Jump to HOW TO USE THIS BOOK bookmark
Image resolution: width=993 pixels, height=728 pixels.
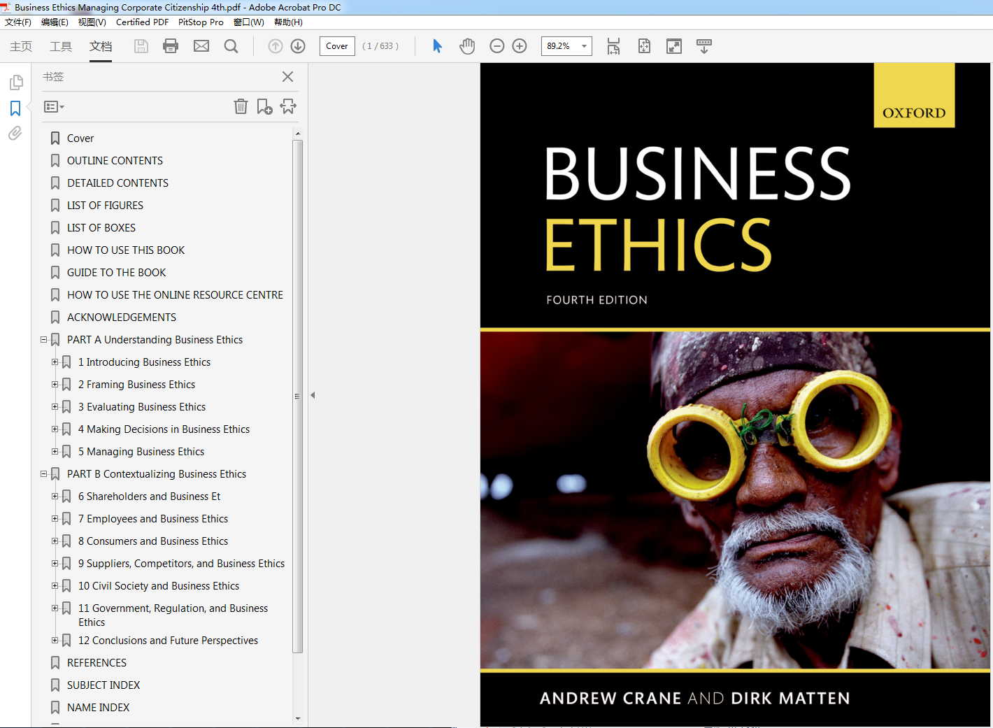click(x=126, y=250)
